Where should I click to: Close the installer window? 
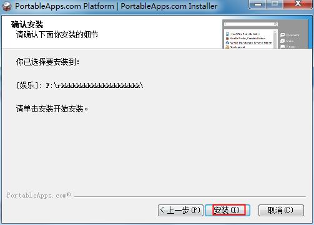tap(298, 4)
